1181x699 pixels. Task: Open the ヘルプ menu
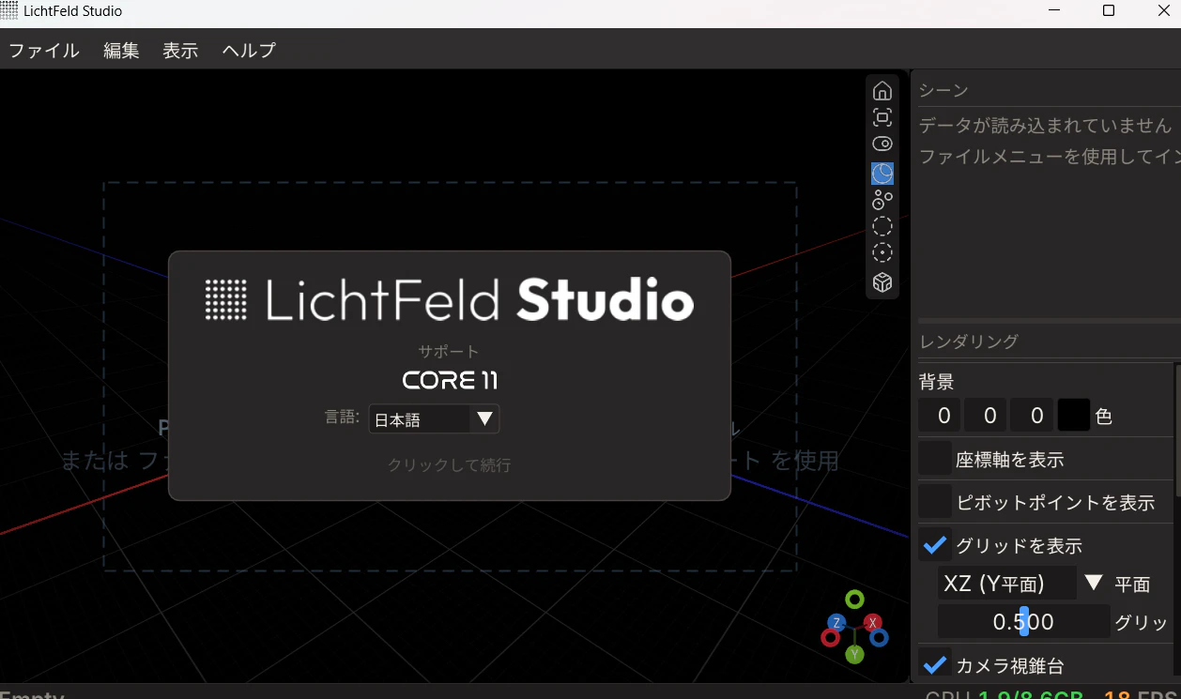tap(249, 51)
